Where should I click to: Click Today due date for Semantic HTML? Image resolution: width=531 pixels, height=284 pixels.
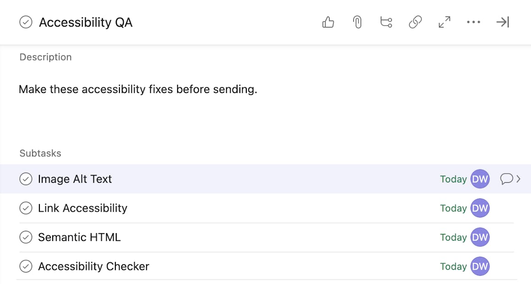point(453,237)
